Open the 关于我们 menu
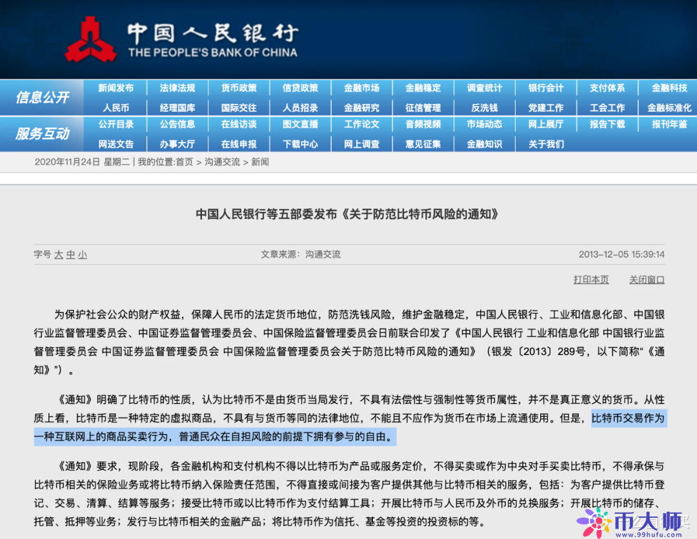 (x=546, y=144)
